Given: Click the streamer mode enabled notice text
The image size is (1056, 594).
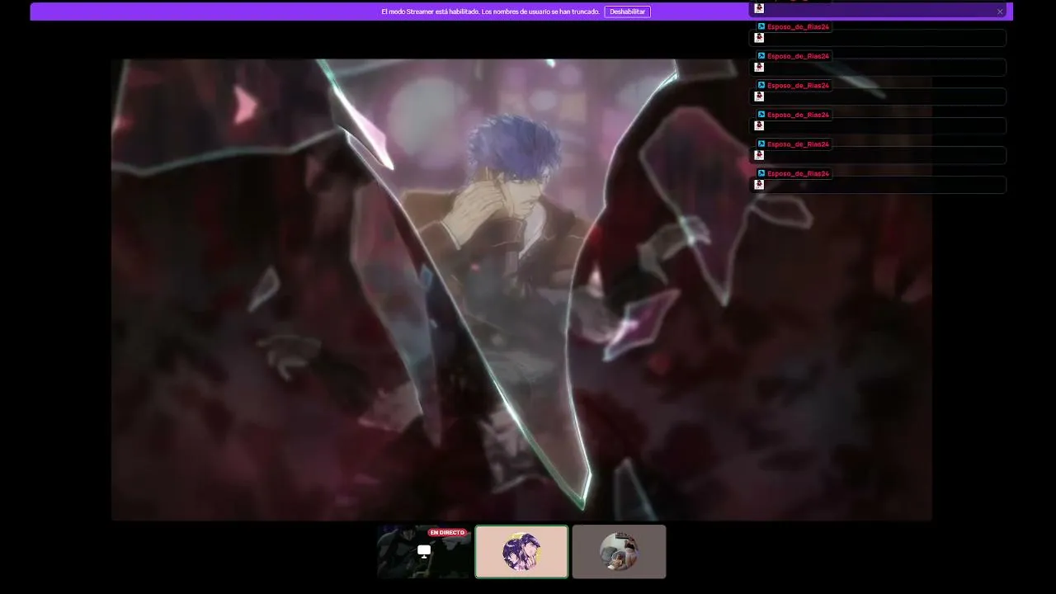Looking at the screenshot, I should coord(490,12).
